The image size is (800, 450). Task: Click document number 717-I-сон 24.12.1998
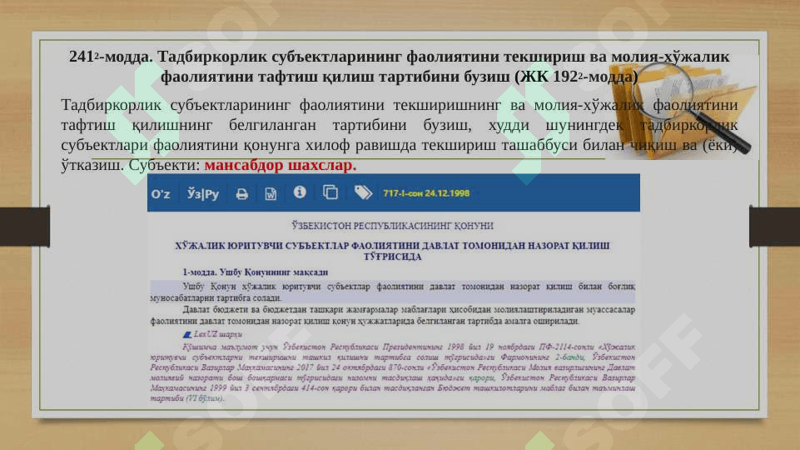pos(426,193)
